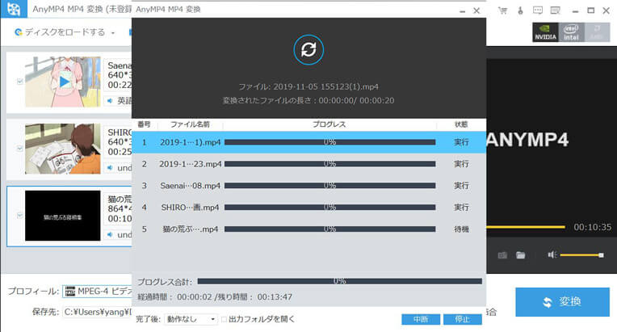Open the MPEG-4 profile dropdown
Viewport: 617px width, 332px height.
pyautogui.click(x=97, y=291)
